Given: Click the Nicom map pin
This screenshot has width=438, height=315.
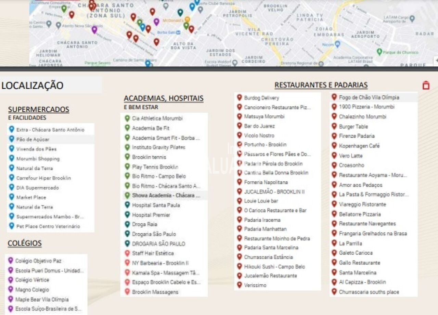Looking at the screenshot, I should pyautogui.click(x=338, y=44).
